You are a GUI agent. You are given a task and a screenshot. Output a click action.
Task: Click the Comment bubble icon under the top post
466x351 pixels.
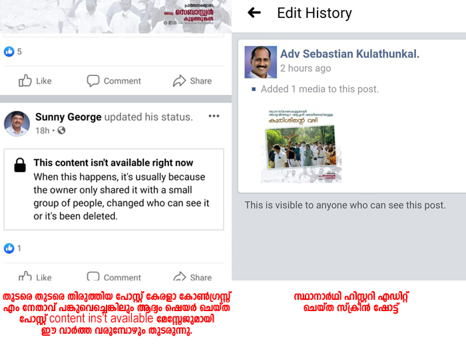click(x=93, y=80)
